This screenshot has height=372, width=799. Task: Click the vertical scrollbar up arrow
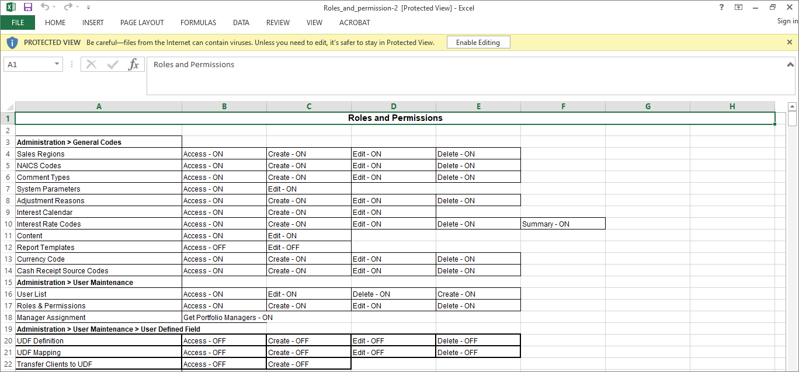[792, 106]
